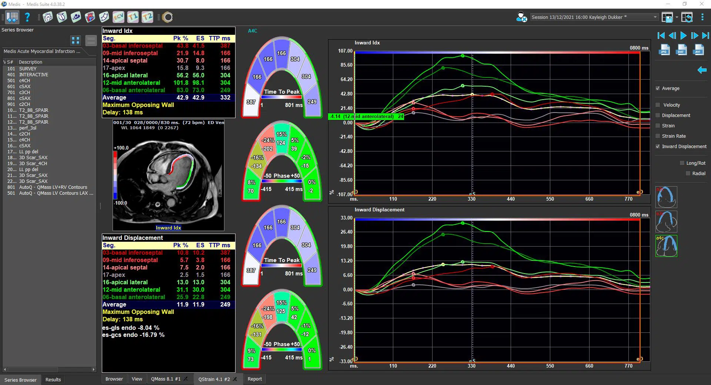Export movie with the AVI icon
Image resolution: width=711 pixels, height=385 pixels.
click(x=698, y=50)
